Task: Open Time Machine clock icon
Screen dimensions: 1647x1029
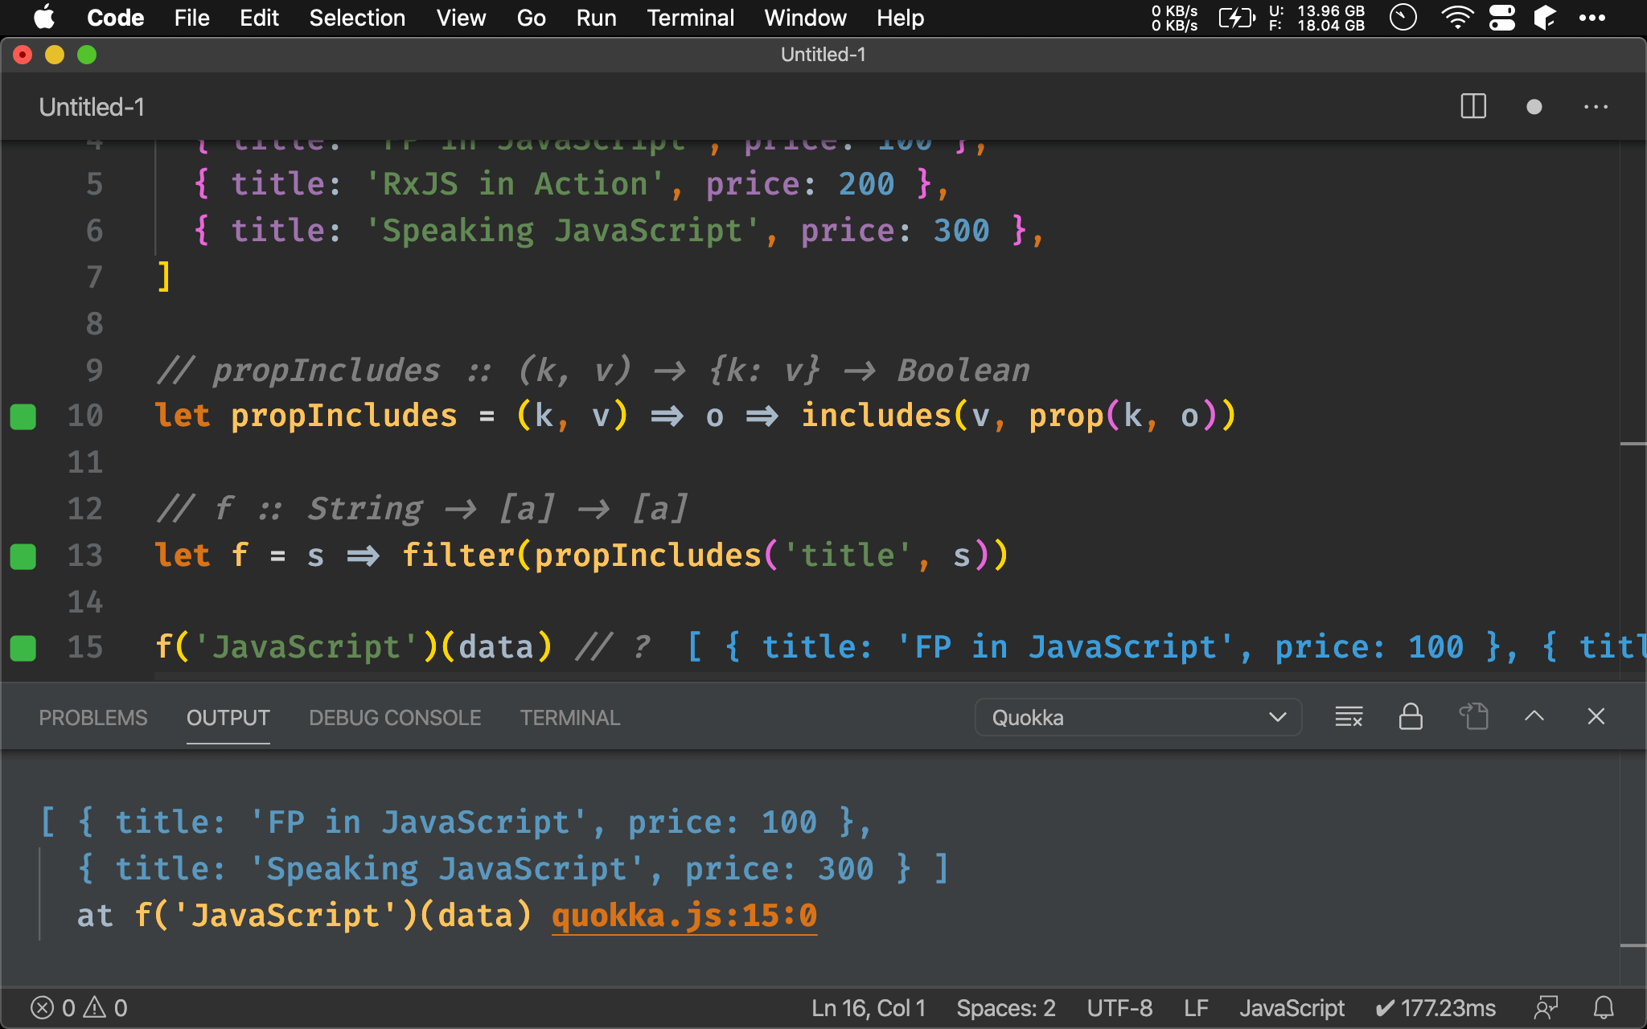Action: (1403, 18)
